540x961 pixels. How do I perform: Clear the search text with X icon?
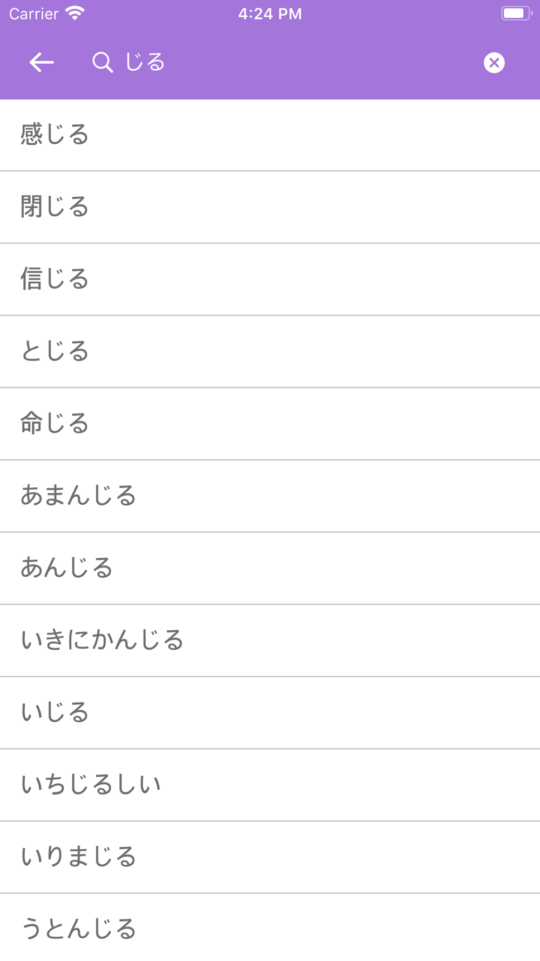[494, 63]
